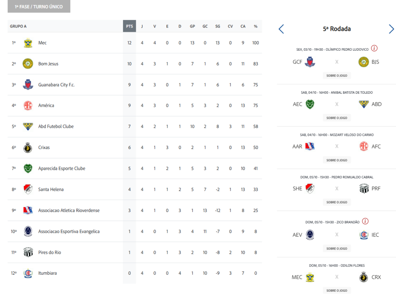Click the Guanabara City F.c. crest
This screenshot has height=294, width=396.
click(x=28, y=85)
